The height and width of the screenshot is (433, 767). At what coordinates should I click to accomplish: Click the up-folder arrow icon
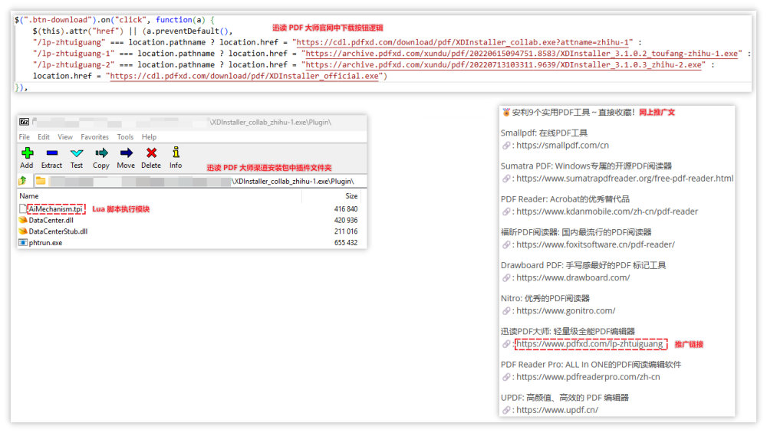pyautogui.click(x=22, y=181)
